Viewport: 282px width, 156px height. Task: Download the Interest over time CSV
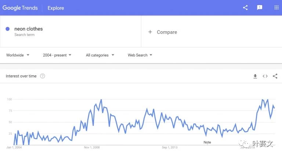[255, 76]
